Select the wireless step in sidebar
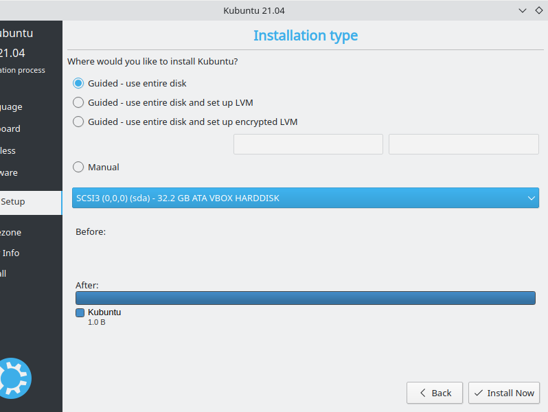548x412 pixels. [x=8, y=150]
